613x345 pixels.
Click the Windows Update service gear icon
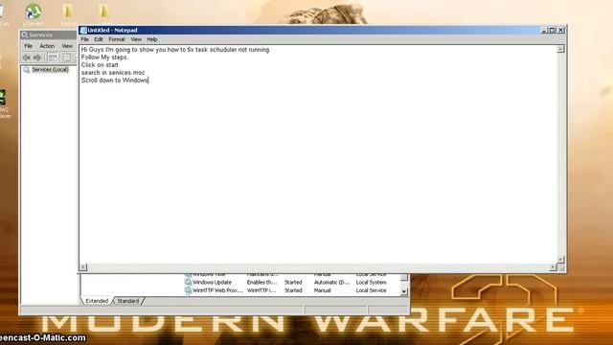(x=188, y=282)
